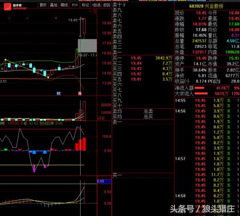Click the 标记 mark button
This screenshot has width=240, height=216.
(85, 5)
